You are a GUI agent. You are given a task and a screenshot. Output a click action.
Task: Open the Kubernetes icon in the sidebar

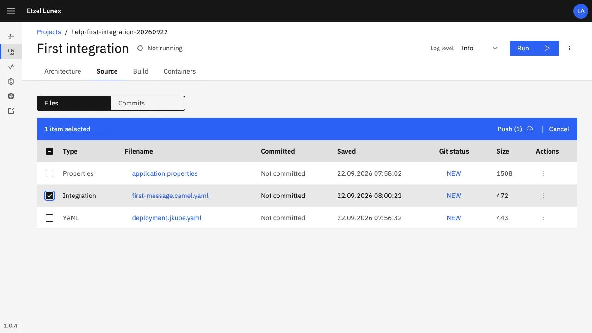point(11,96)
